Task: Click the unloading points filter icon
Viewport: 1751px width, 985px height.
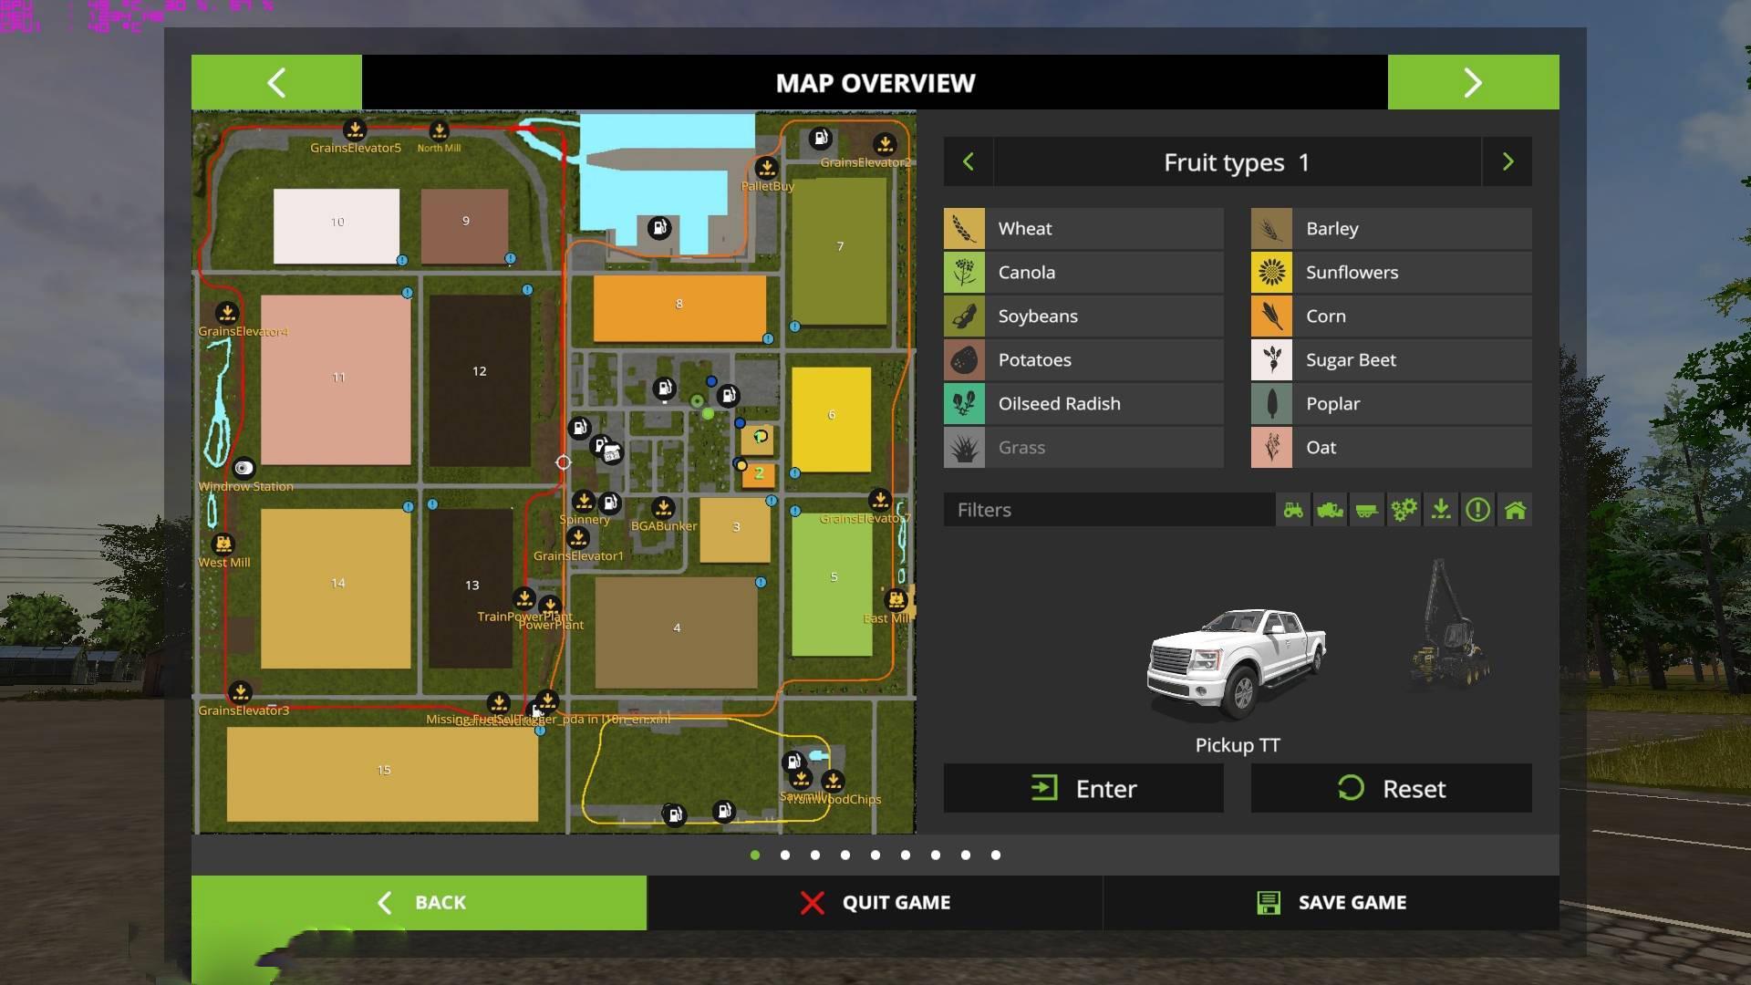Action: coord(1441,510)
